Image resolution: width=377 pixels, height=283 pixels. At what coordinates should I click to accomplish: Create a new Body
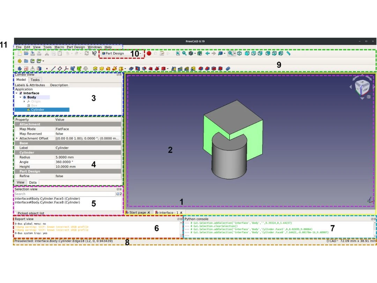(19, 68)
